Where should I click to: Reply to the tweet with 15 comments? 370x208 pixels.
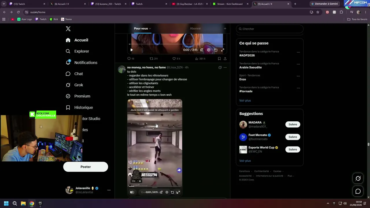point(131,59)
